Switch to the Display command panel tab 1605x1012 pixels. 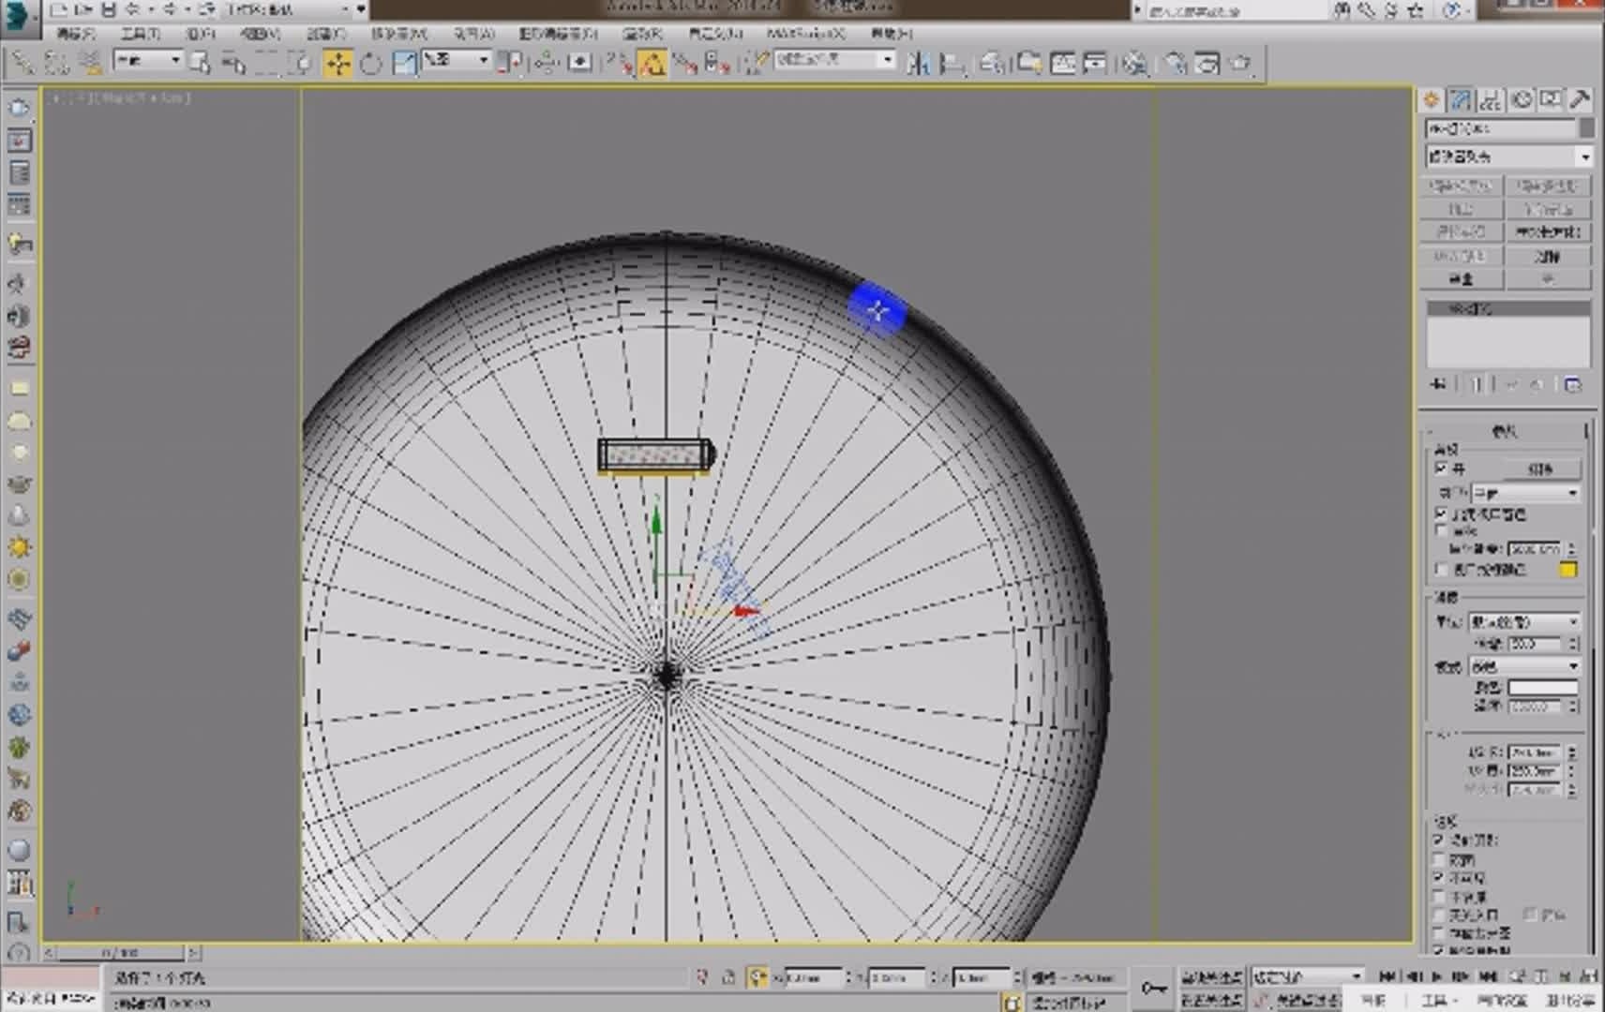(x=1552, y=99)
